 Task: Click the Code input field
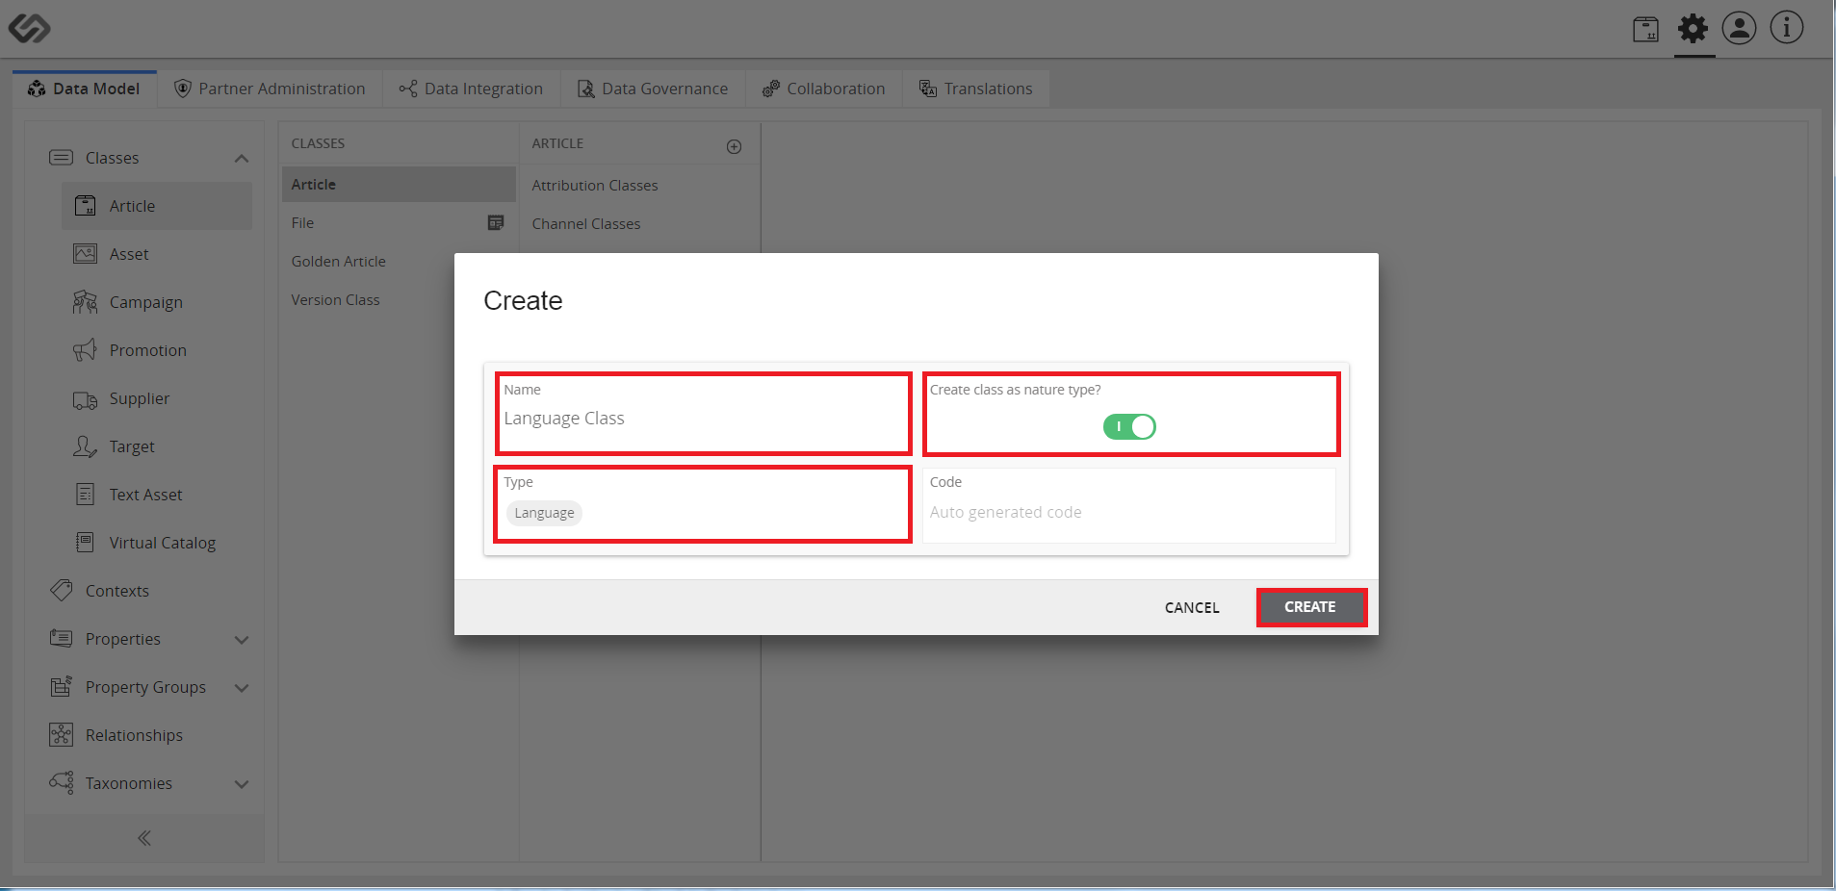(1128, 504)
